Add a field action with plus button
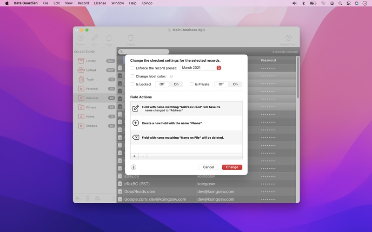Screen dimensions: 372x232 (x=134, y=156)
